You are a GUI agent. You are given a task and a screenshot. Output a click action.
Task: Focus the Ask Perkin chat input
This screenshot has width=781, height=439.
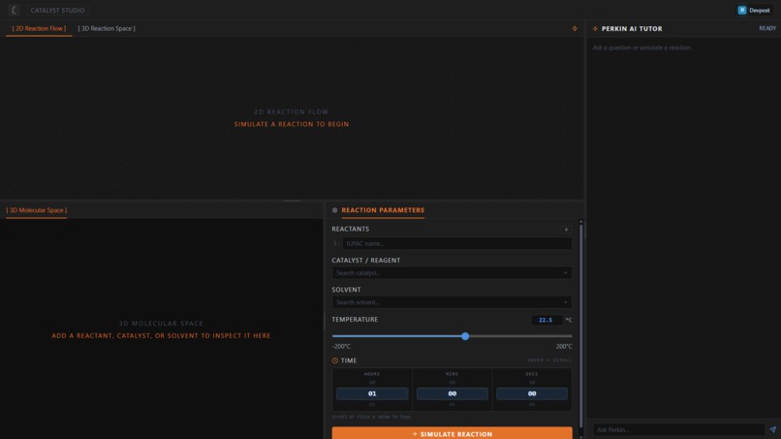(x=678, y=429)
